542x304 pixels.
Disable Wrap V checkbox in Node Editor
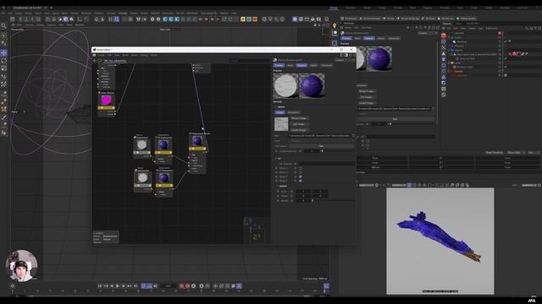[x=300, y=181]
